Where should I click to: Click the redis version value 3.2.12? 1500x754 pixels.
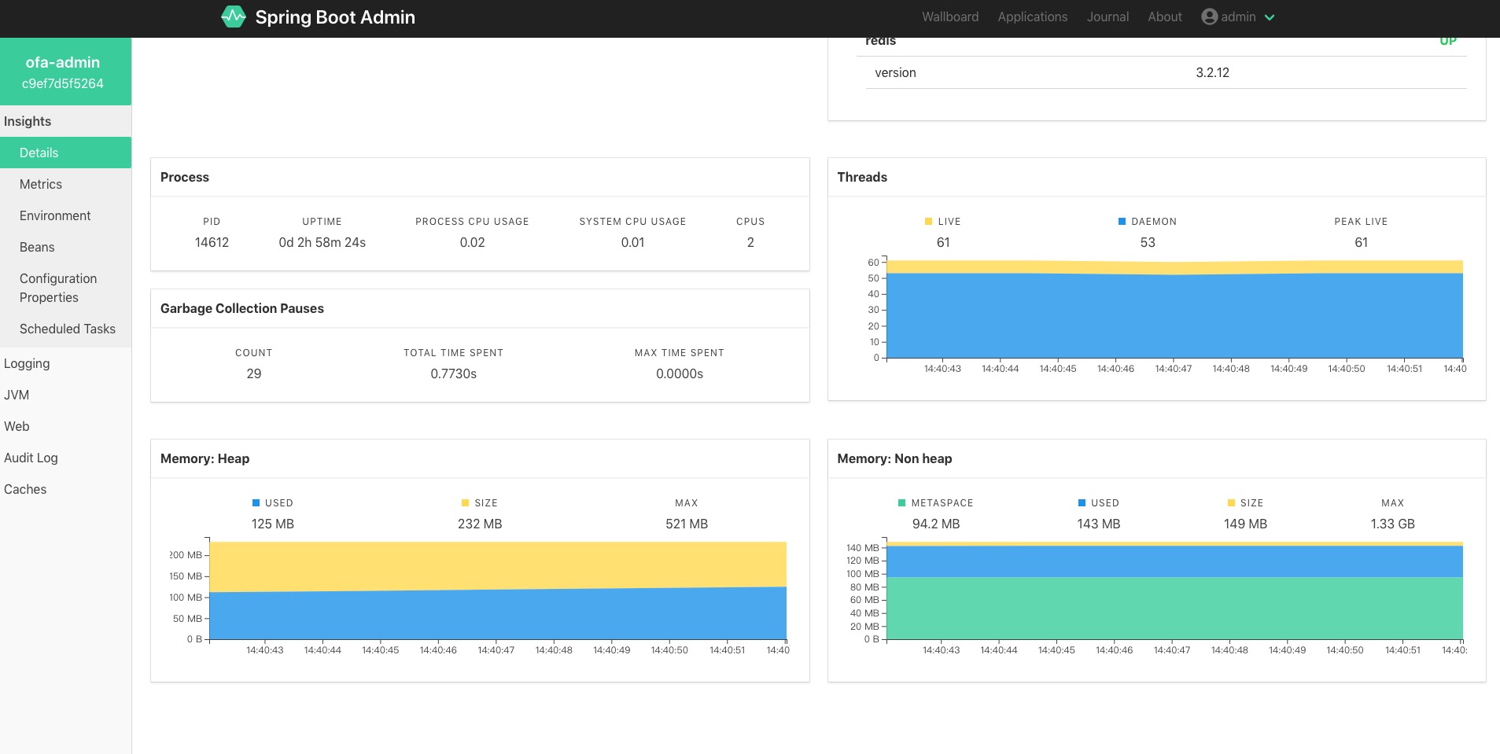1212,72
